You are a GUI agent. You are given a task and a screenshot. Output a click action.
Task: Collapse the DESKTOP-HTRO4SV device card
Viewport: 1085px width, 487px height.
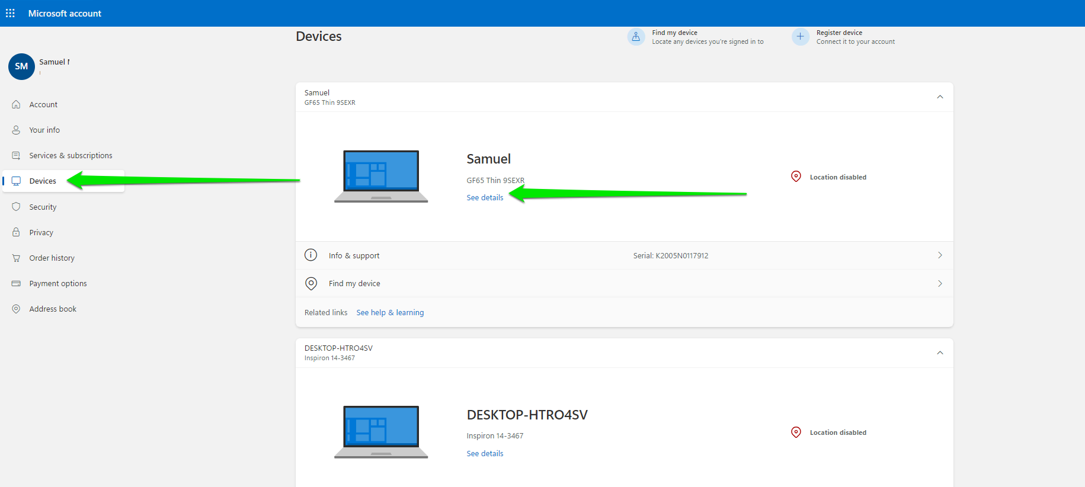pyautogui.click(x=940, y=353)
